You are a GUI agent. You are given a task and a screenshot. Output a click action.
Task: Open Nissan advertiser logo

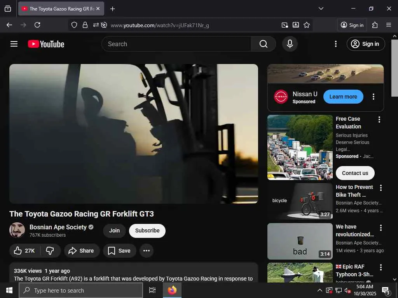click(281, 97)
